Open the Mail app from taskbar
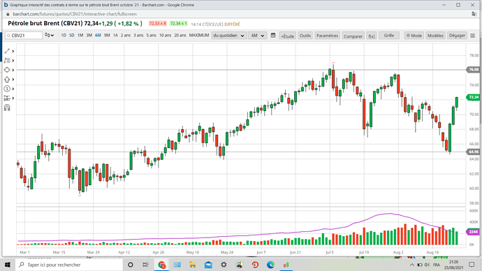Image resolution: width=482 pixels, height=271 pixels. [208, 265]
